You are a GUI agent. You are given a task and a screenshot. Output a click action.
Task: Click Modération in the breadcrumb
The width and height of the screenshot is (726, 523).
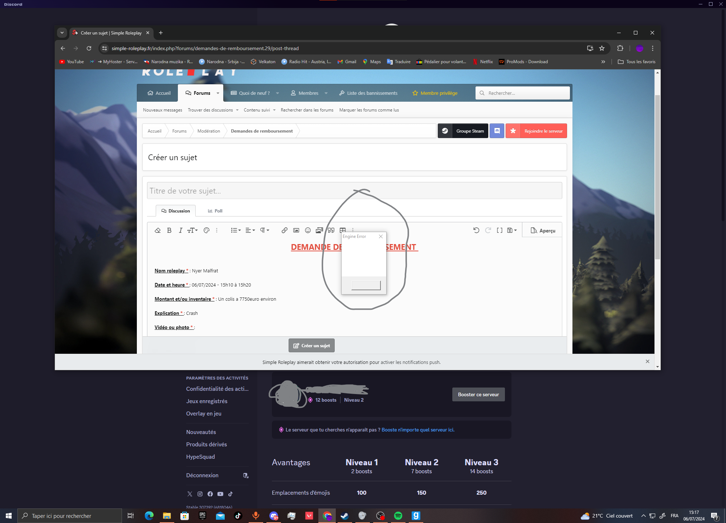[x=209, y=131]
